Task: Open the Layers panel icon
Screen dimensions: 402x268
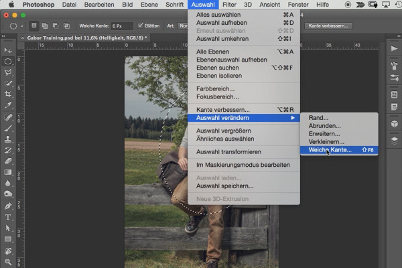Action: point(394,140)
